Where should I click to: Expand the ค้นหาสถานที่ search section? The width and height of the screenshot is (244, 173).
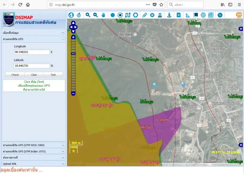coord(63,158)
